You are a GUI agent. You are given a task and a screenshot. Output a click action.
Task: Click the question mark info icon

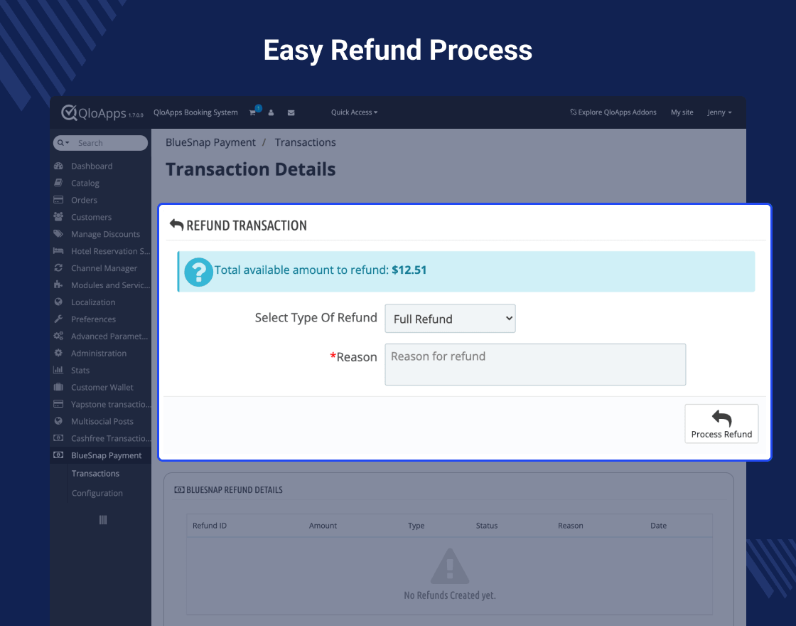click(x=198, y=272)
